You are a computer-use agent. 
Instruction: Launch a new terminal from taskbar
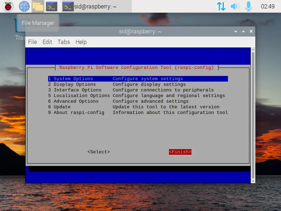[52, 6]
